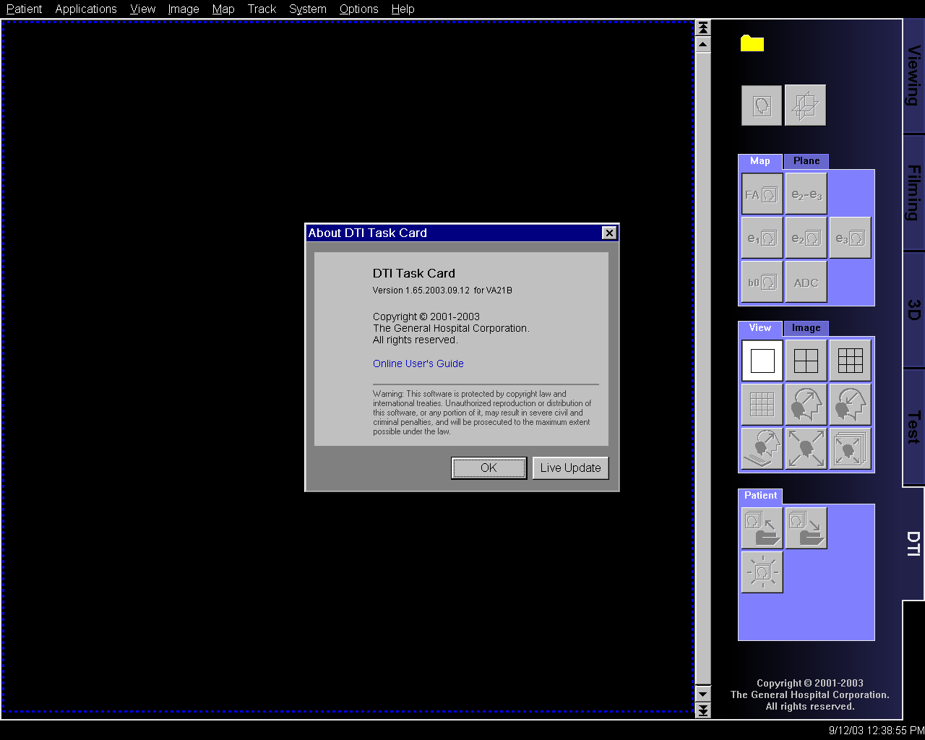Open the Options menu
Image resolution: width=925 pixels, height=740 pixels.
click(x=359, y=9)
